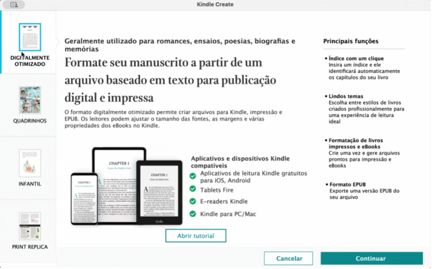Choose the Quadrinhos comic thumbnail

coord(30,100)
